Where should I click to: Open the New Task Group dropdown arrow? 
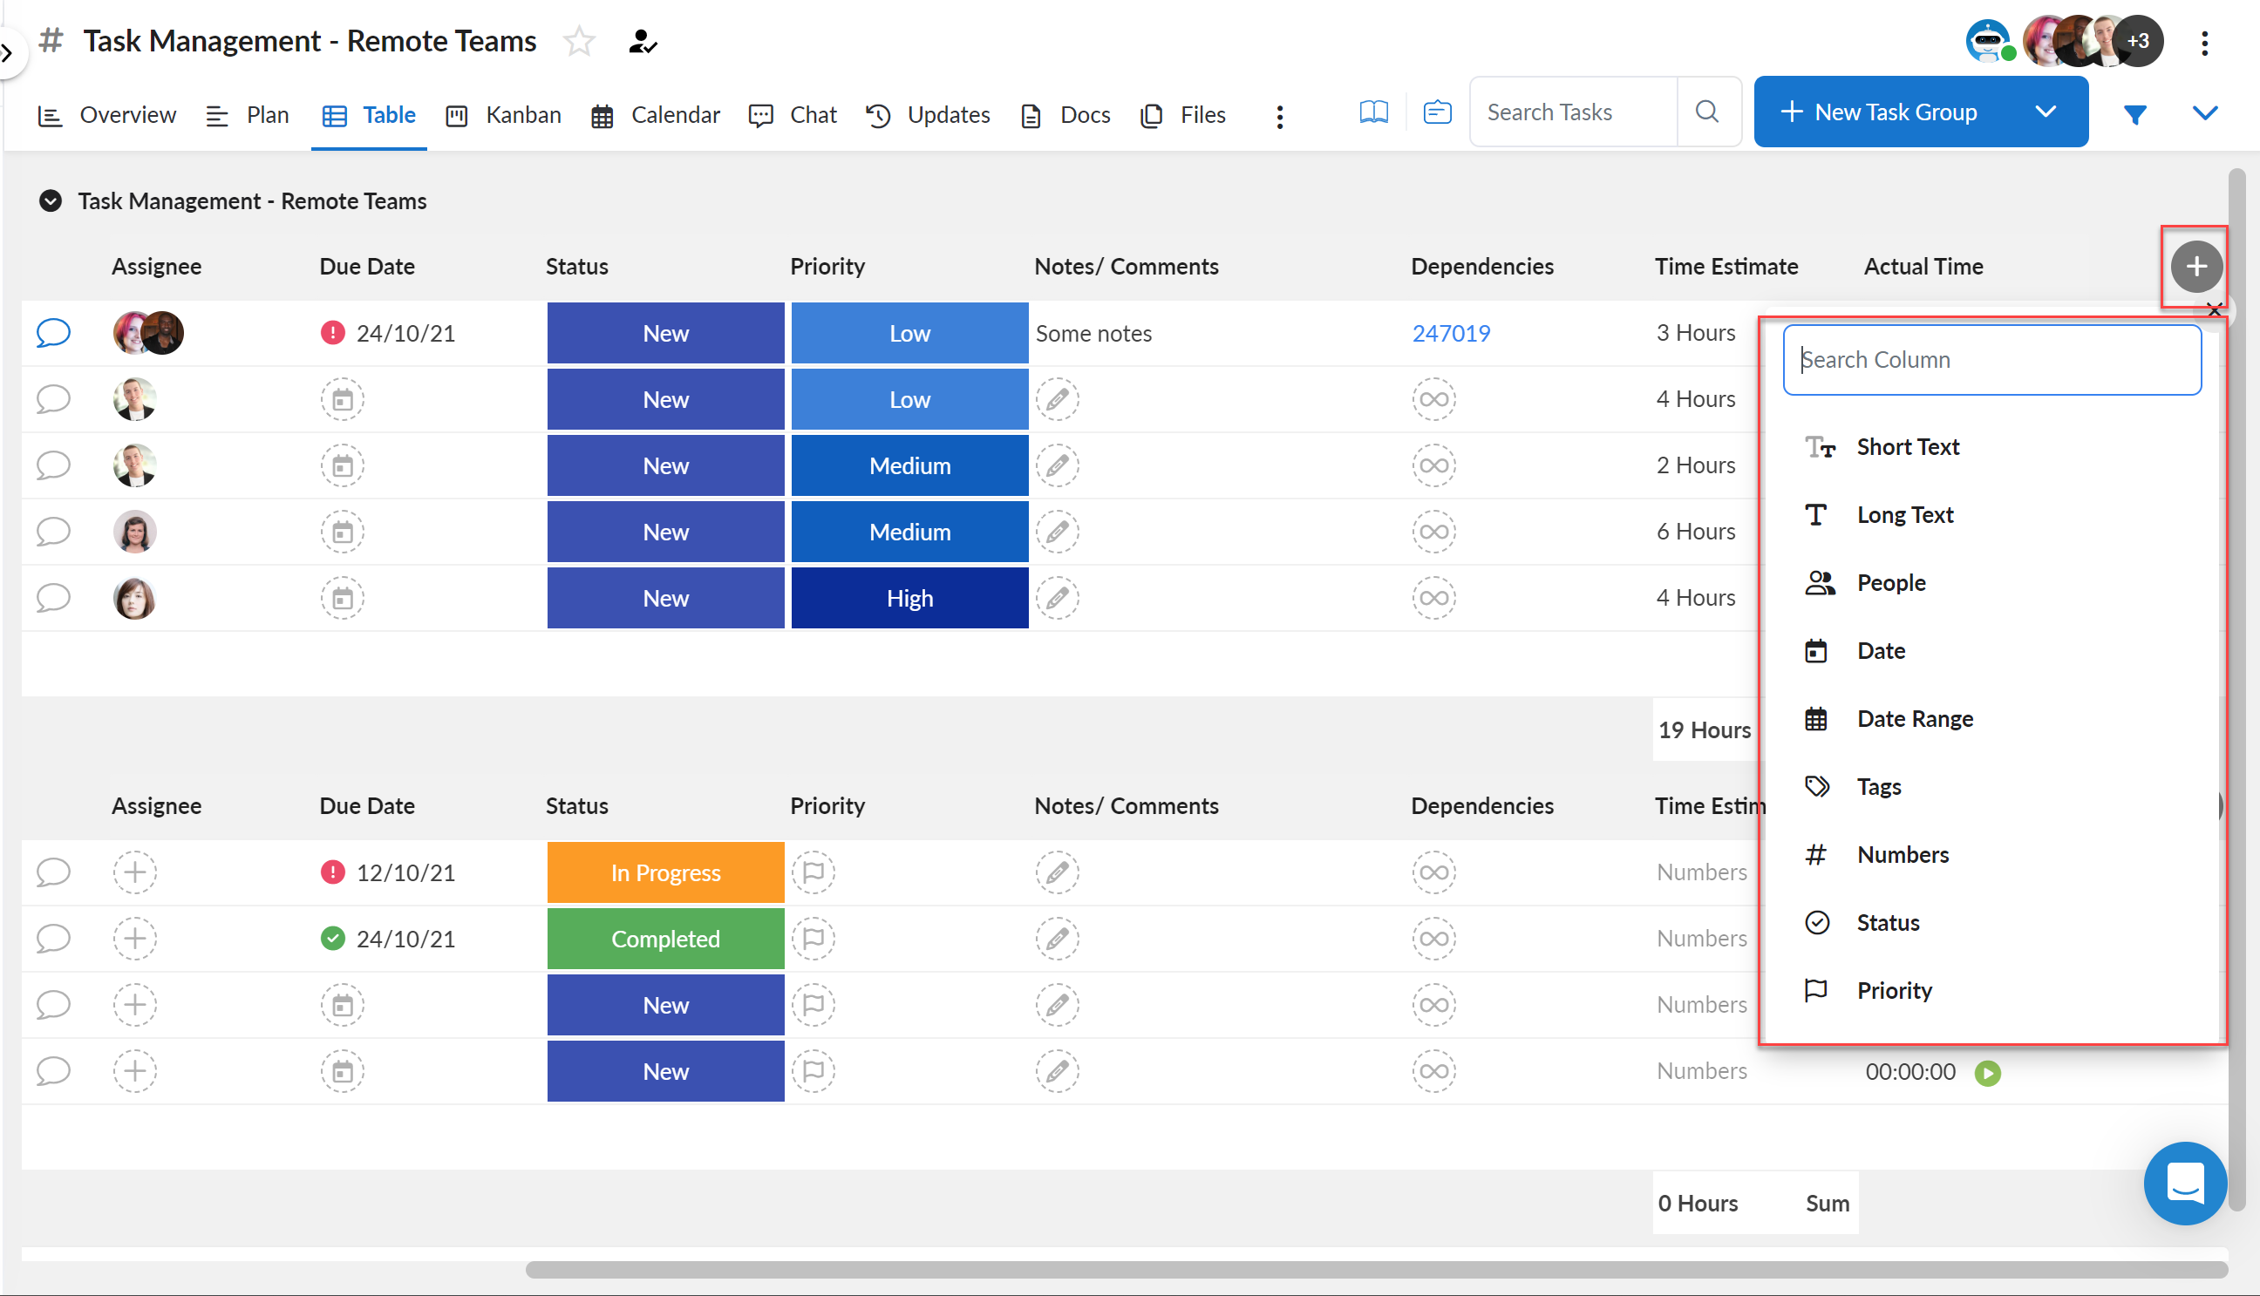coord(2046,112)
